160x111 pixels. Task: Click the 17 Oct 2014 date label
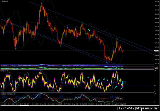[x=11, y=104]
